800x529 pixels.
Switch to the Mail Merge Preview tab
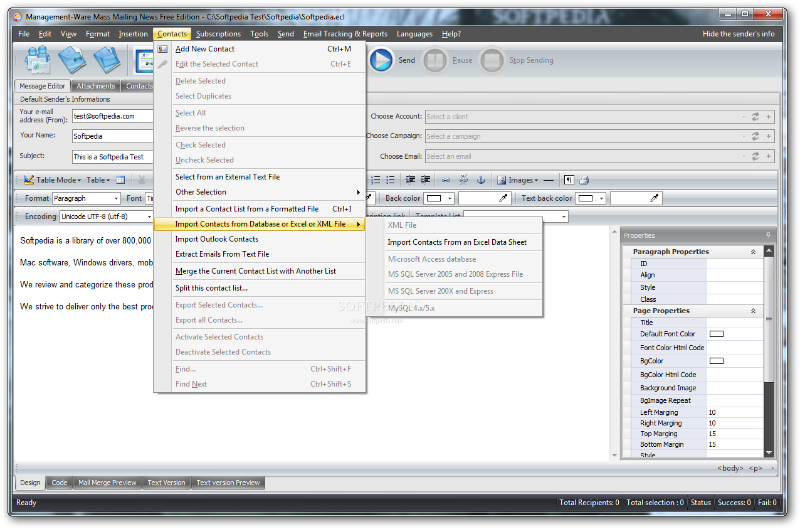click(x=107, y=483)
